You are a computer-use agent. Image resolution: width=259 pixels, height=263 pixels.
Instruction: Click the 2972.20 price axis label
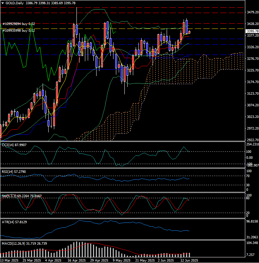[x=253, y=128]
